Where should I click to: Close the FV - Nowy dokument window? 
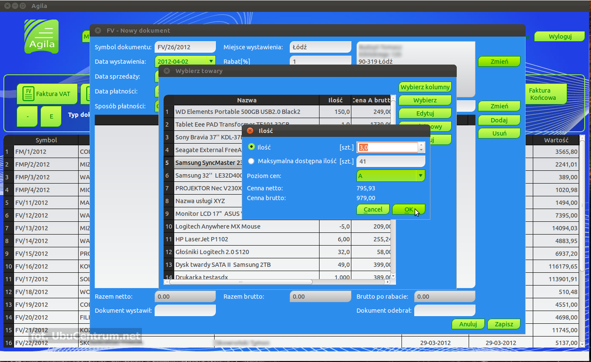pyautogui.click(x=98, y=31)
